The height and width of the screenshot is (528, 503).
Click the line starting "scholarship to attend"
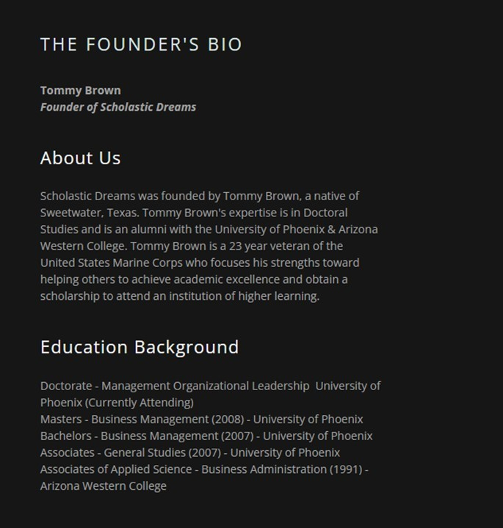(x=179, y=296)
